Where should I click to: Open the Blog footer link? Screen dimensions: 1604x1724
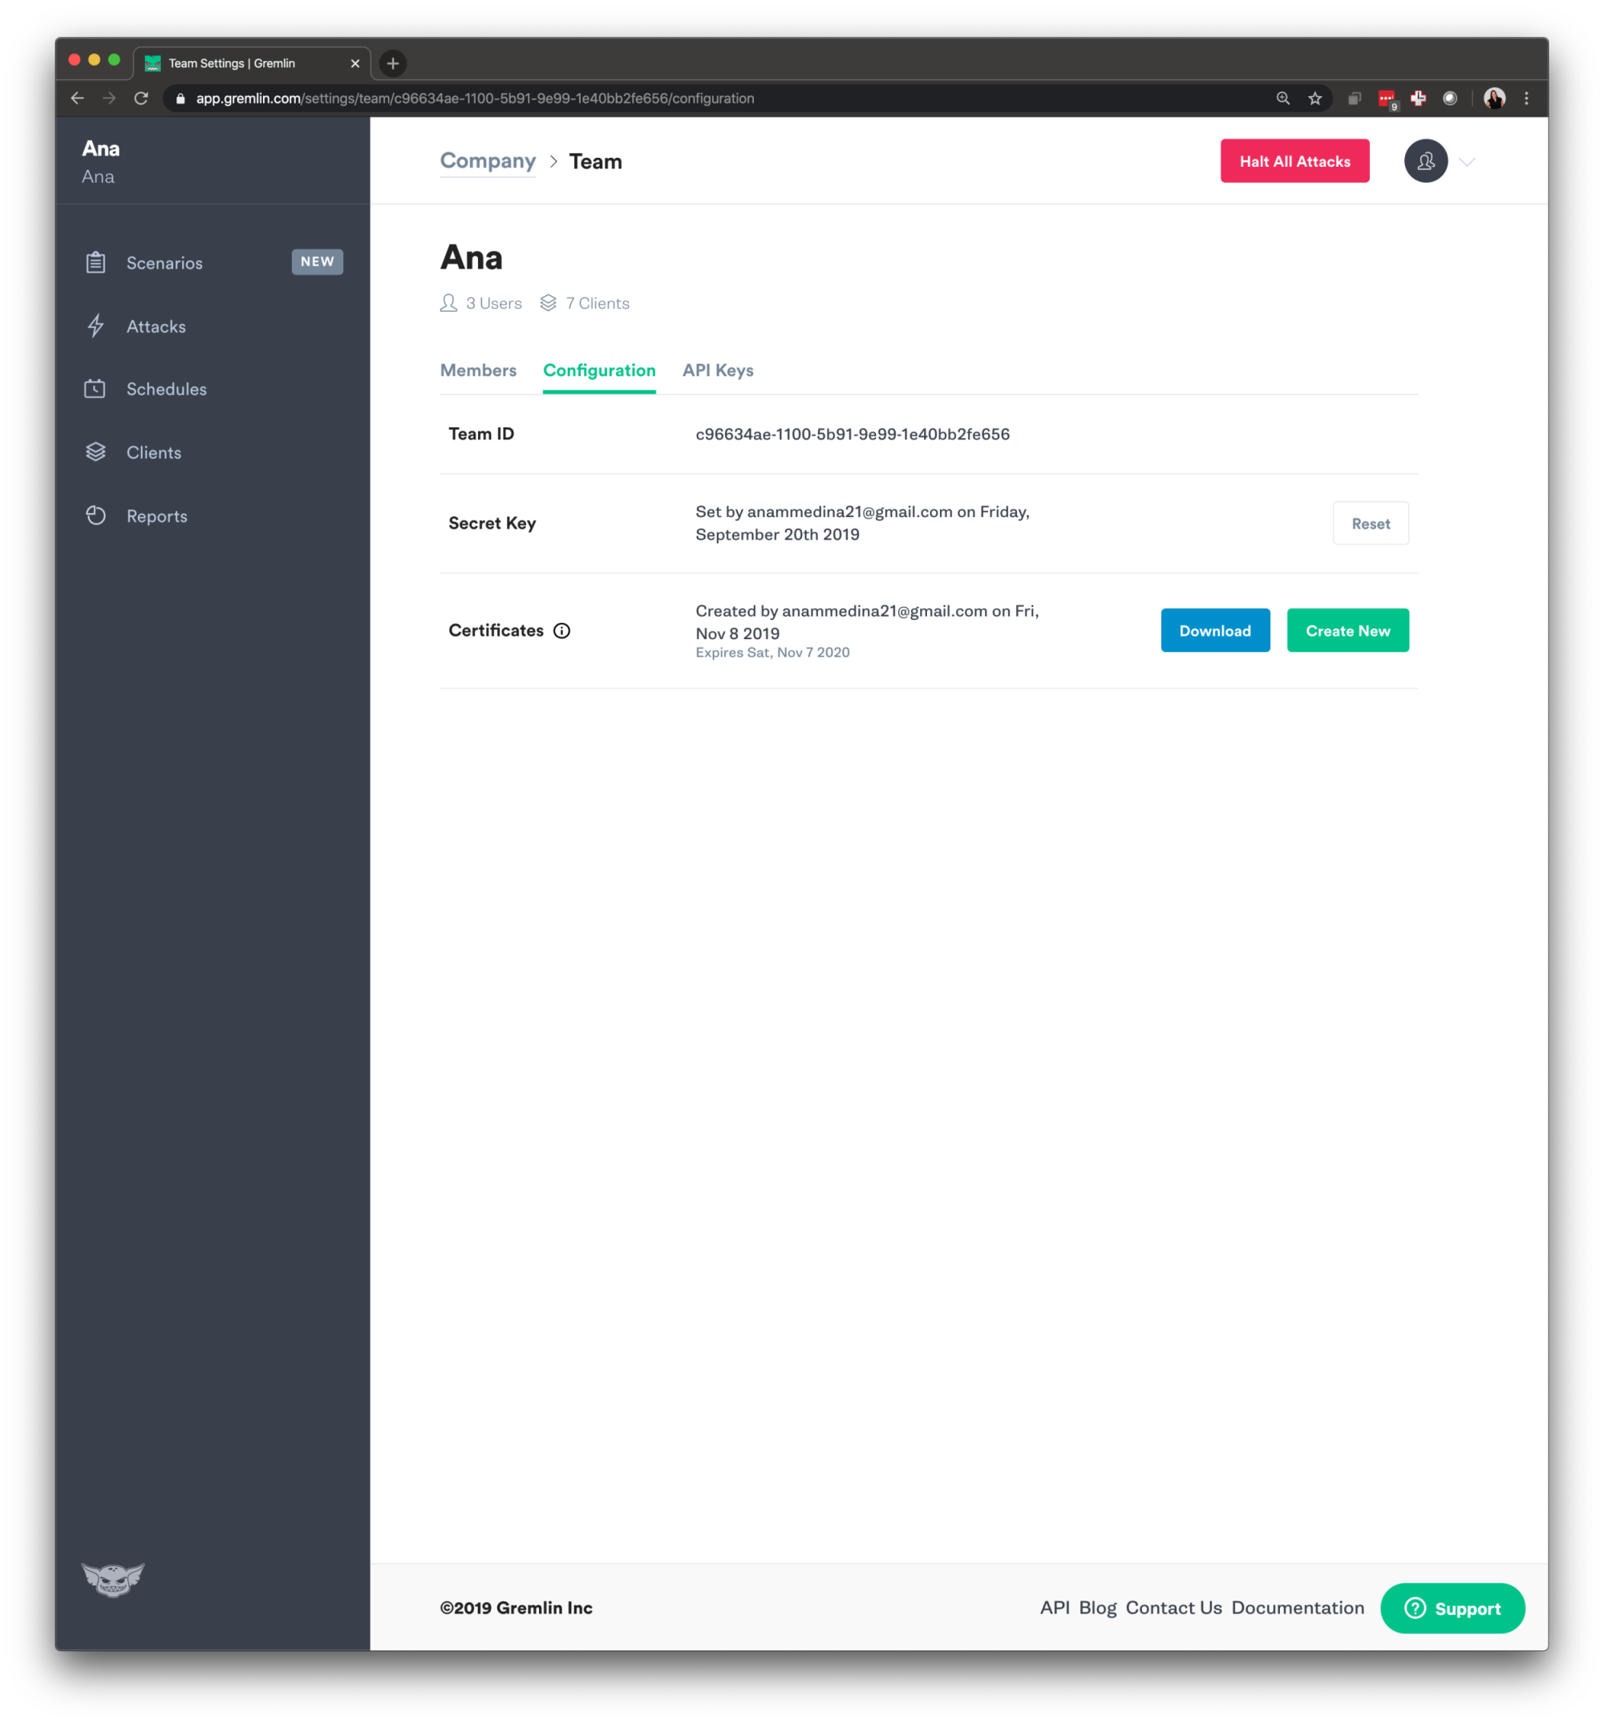click(x=1097, y=1607)
